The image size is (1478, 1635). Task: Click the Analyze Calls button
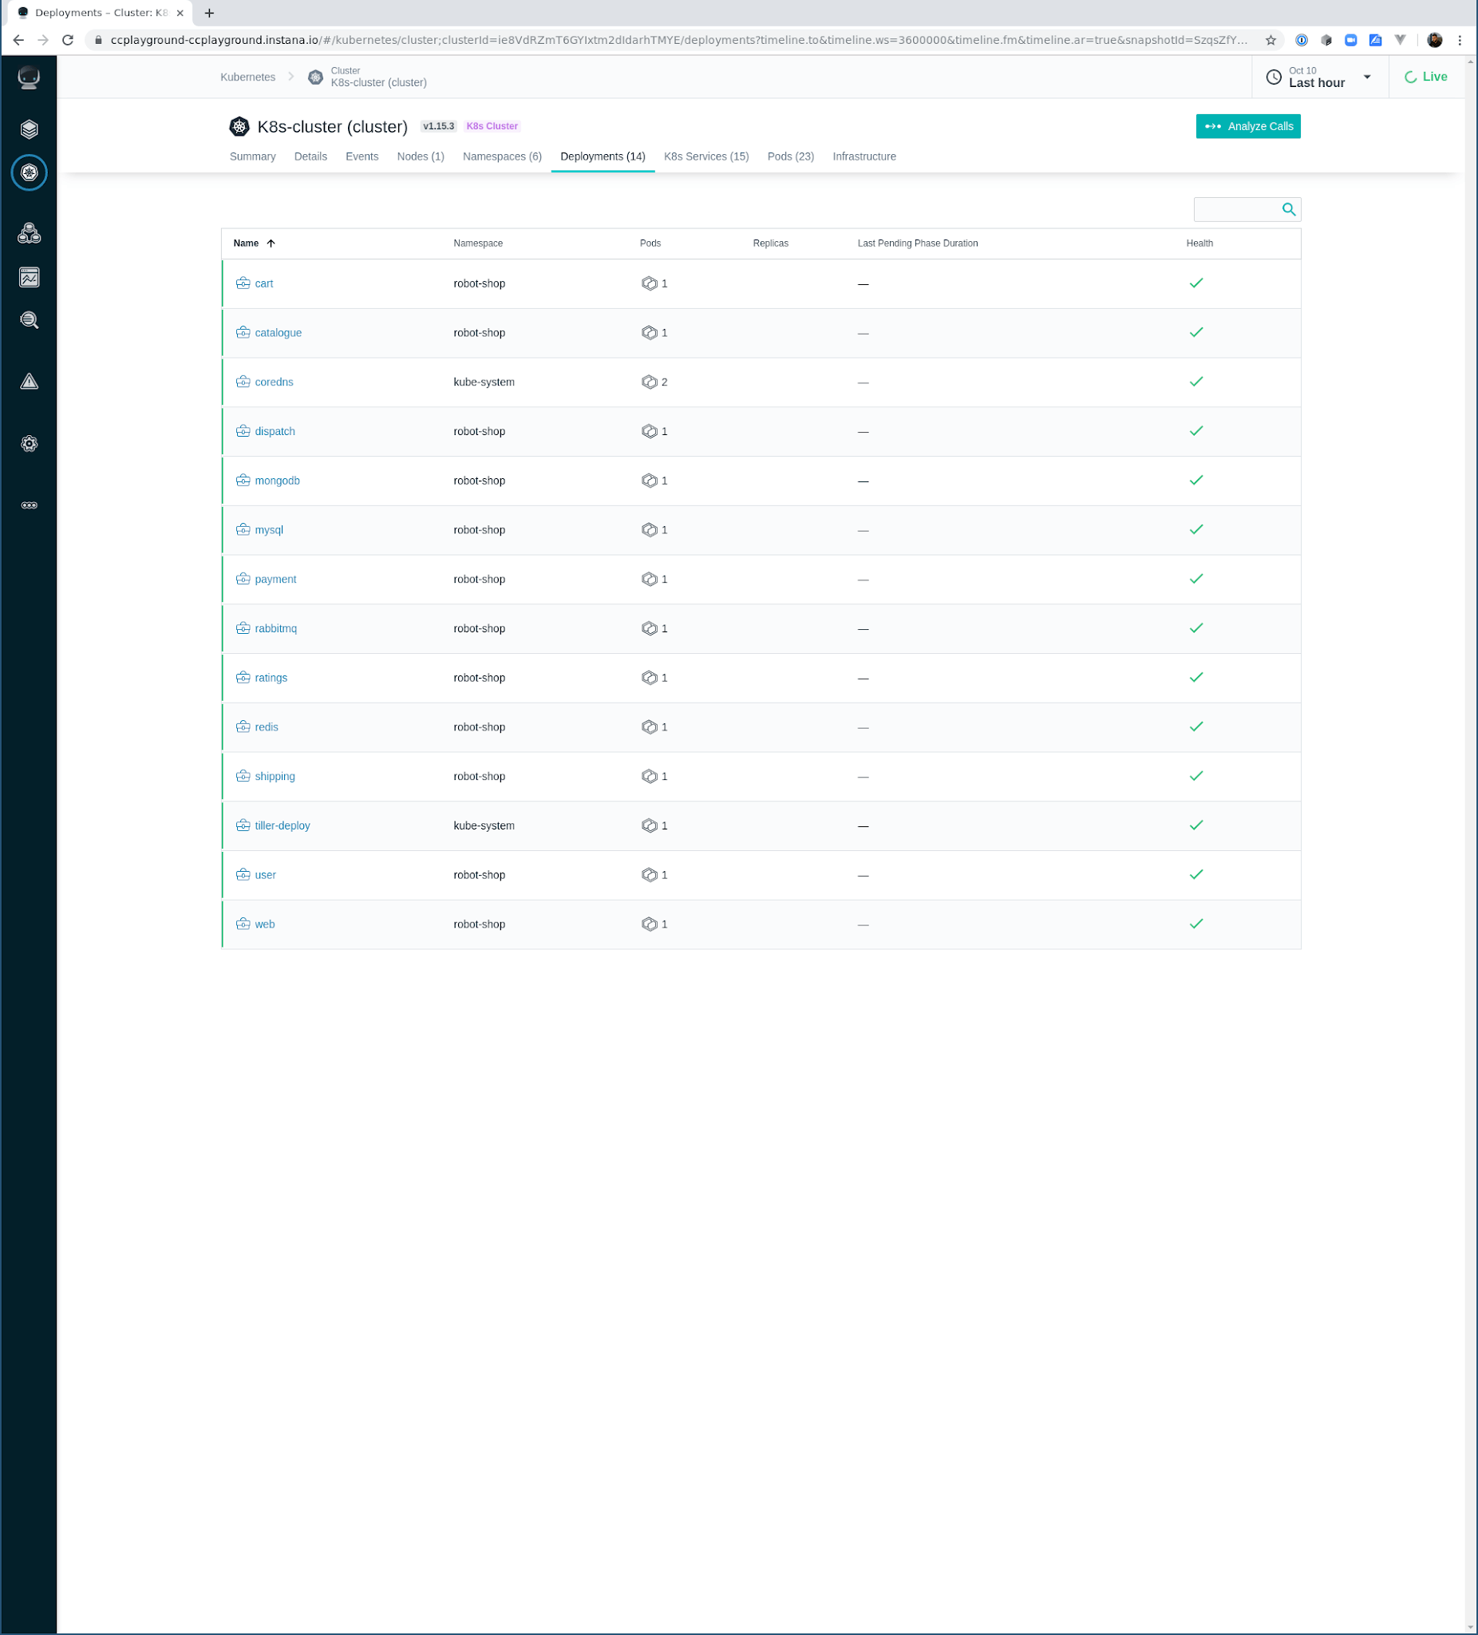coord(1247,126)
